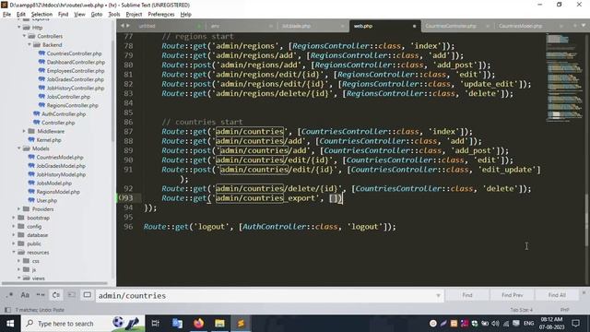Click the Find button
Screen dimensions: 590x332
pos(467,295)
